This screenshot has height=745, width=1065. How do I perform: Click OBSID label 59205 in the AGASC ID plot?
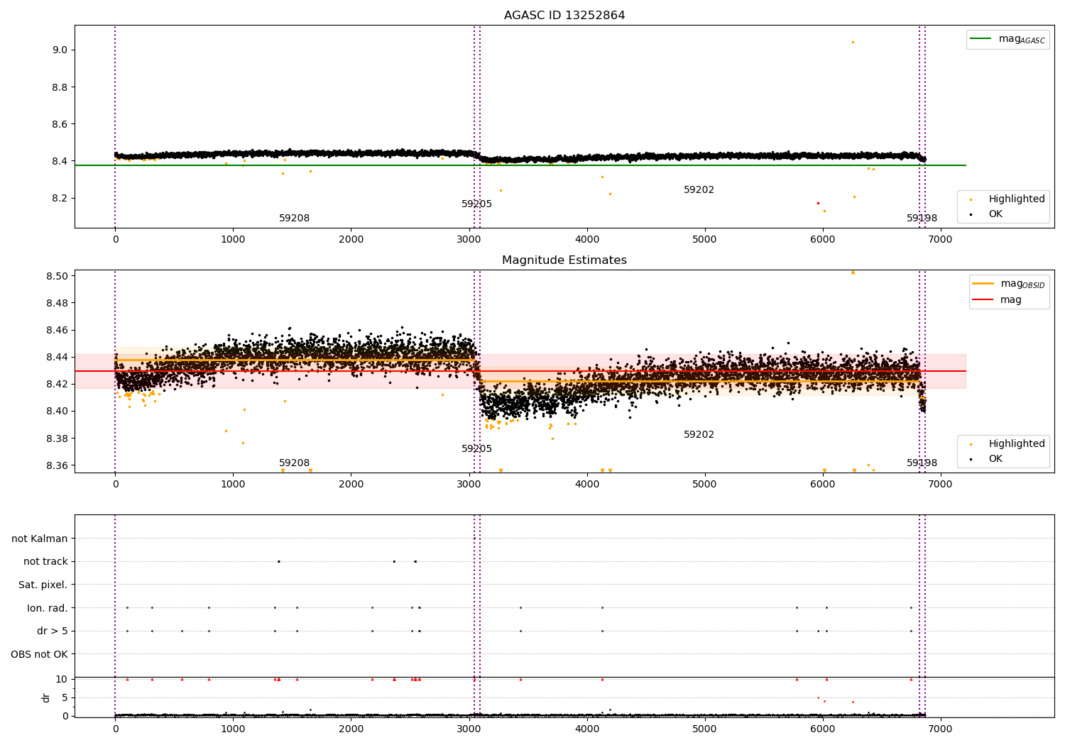coord(476,204)
